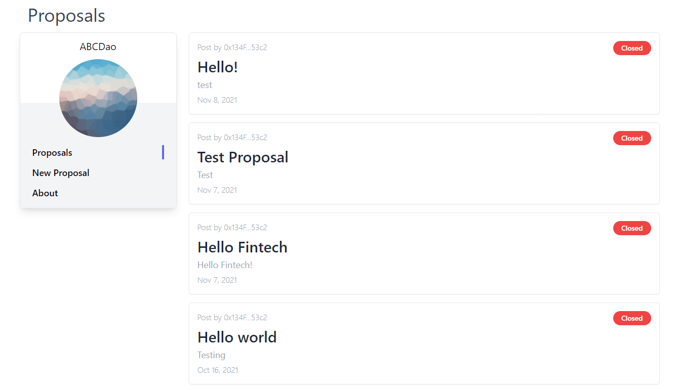
Task: Click Closed badge on Test Proposal
Action: [632, 138]
